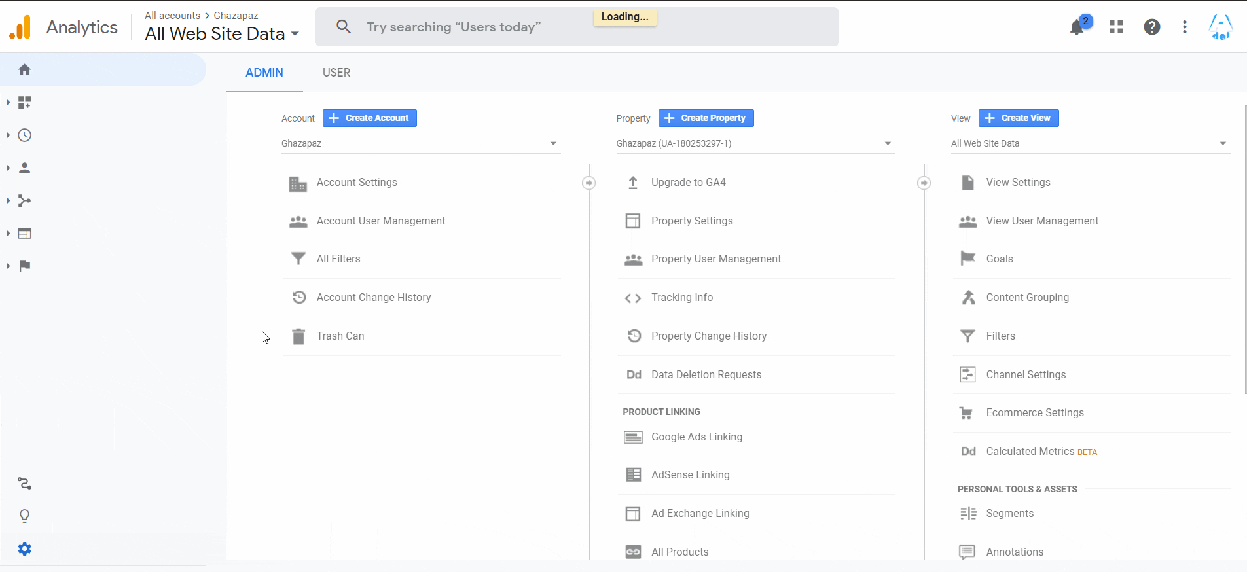Expand the Customization sidebar arrow

(x=8, y=102)
